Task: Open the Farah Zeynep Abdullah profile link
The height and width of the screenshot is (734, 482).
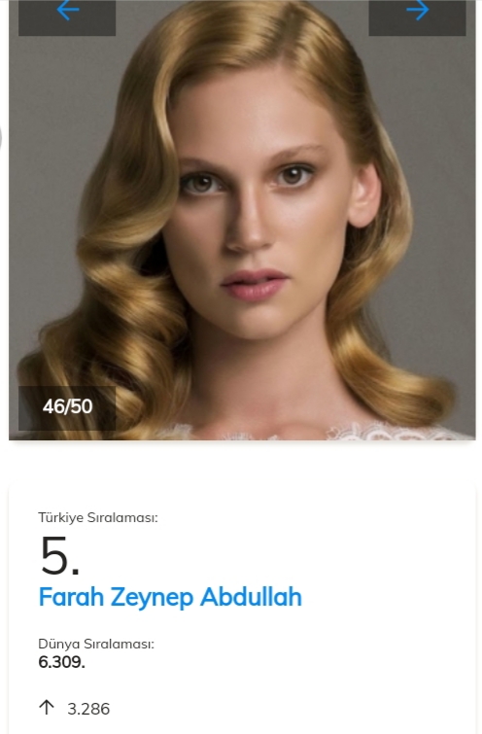Action: pos(170,597)
